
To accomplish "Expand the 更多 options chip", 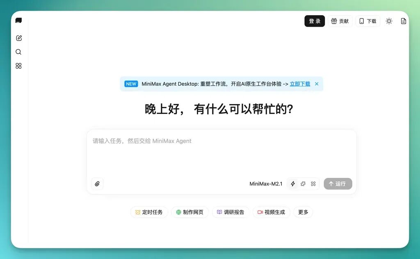I will click(303, 212).
